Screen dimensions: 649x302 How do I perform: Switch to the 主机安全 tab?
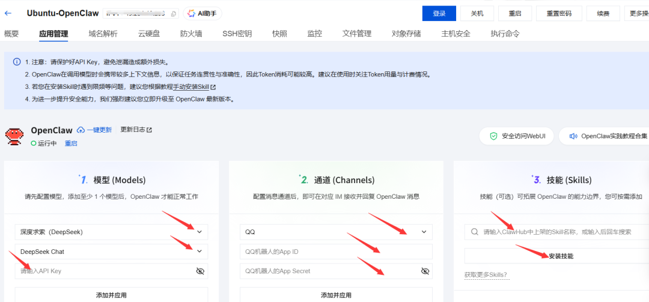click(456, 34)
